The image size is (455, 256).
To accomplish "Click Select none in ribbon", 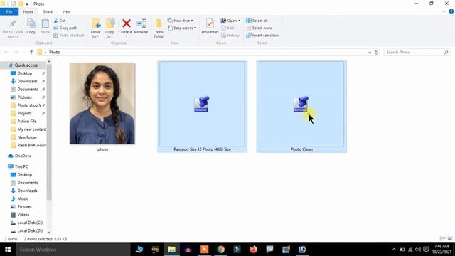I will 259,28.
